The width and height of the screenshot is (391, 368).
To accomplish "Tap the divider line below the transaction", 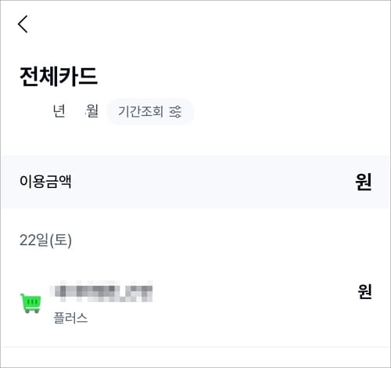I will (195, 347).
